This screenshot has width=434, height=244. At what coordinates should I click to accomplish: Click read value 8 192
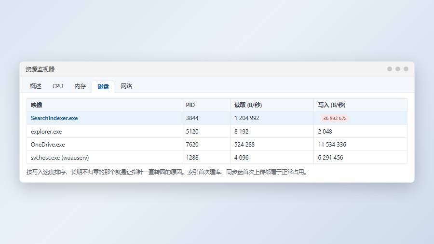pyautogui.click(x=242, y=132)
